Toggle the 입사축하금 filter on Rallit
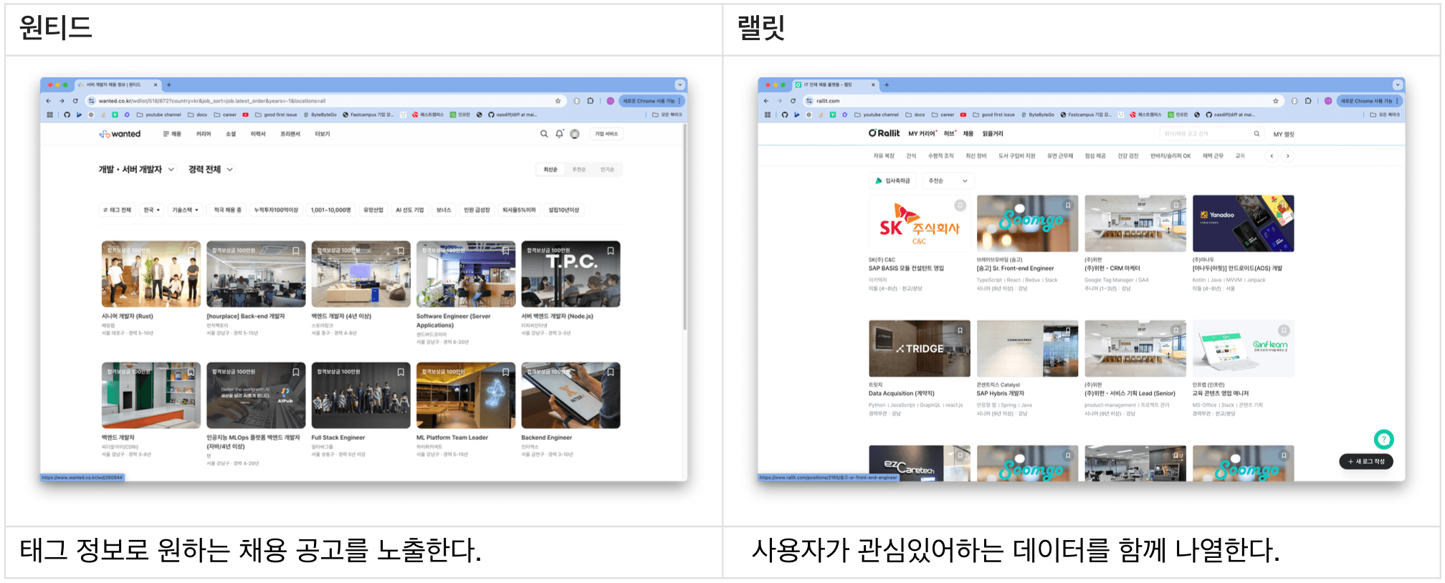1445x583 pixels. 892,181
